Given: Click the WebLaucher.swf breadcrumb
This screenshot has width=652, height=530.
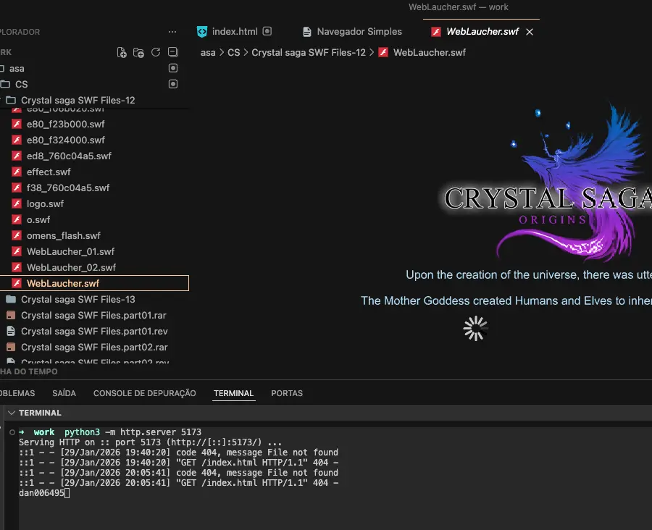Looking at the screenshot, I should (x=430, y=53).
